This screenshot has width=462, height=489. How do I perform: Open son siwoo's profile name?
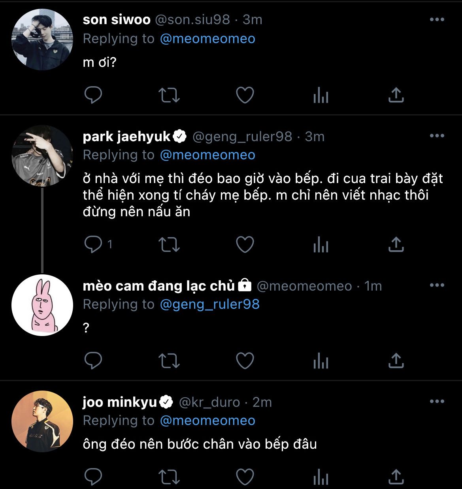(117, 20)
